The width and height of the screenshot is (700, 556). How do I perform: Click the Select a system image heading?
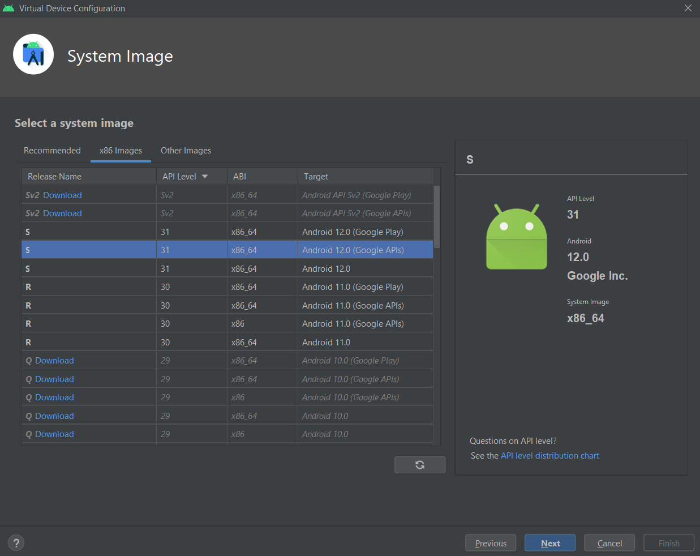pyautogui.click(x=74, y=123)
